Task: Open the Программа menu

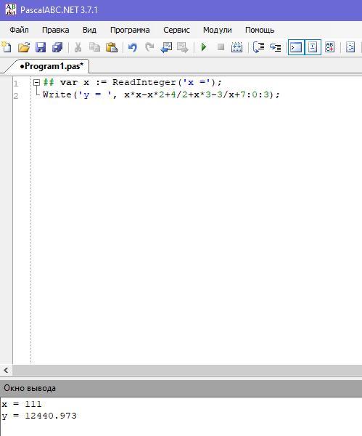Action: pos(130,30)
